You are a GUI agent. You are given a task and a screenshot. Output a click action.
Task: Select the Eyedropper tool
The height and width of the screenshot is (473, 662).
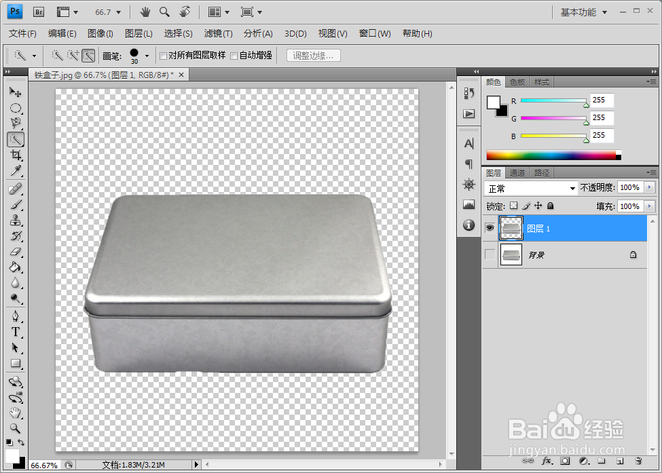tap(15, 170)
